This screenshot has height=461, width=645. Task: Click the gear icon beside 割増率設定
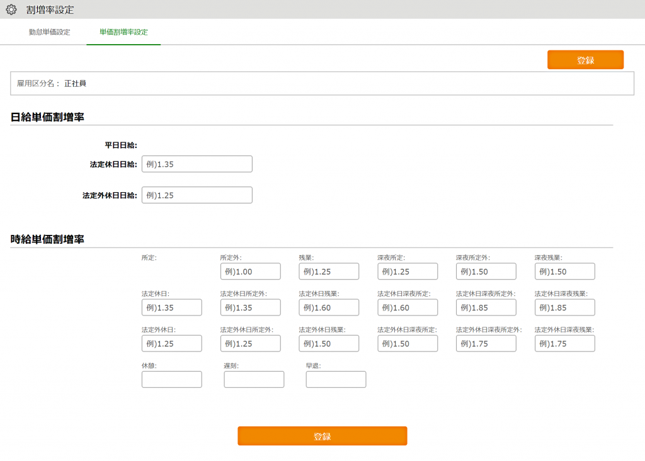point(11,9)
